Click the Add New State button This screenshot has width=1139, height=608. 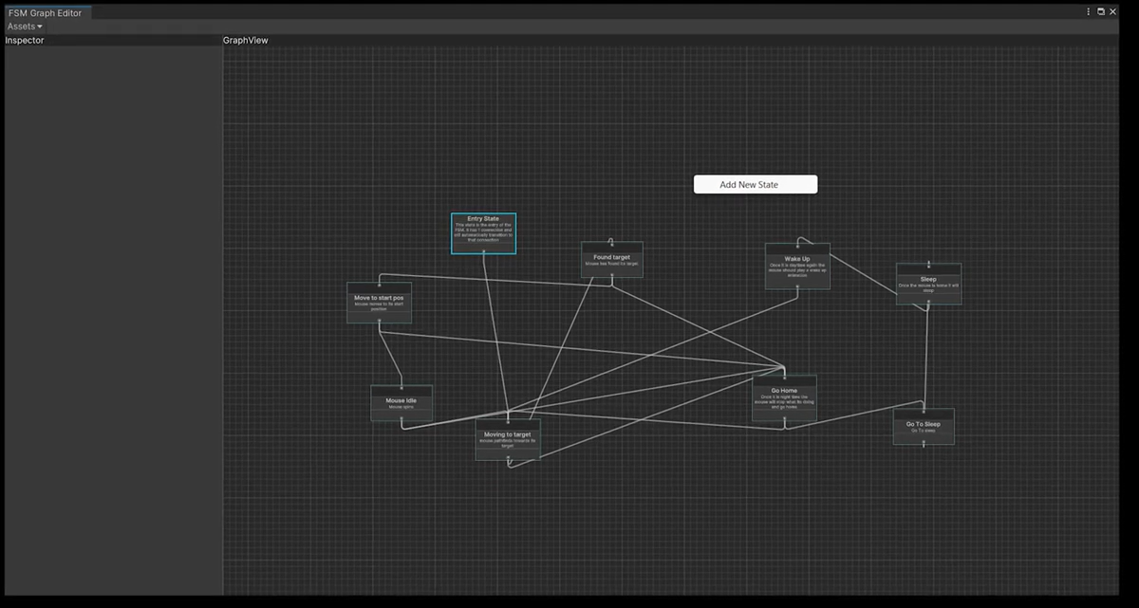pyautogui.click(x=755, y=184)
